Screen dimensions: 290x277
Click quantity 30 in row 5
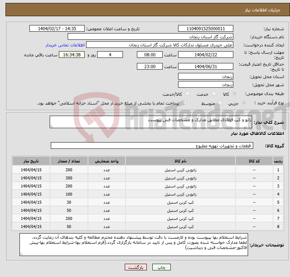pos(69,202)
